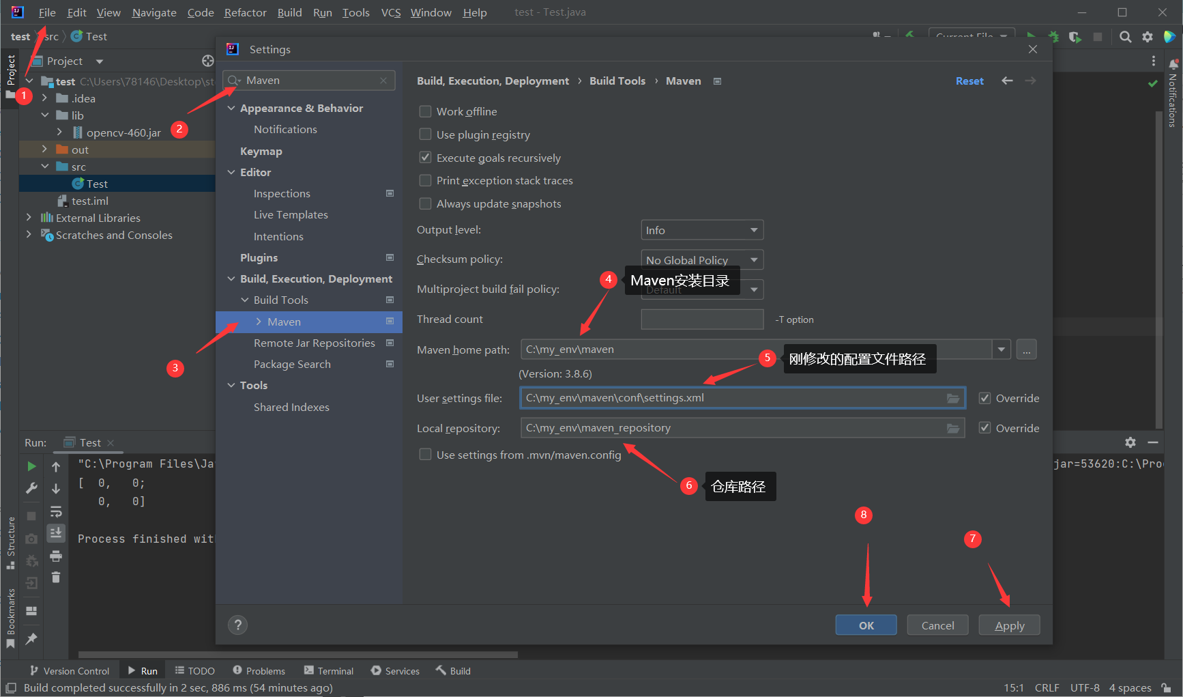Click OK to confirm Settings

tap(866, 625)
